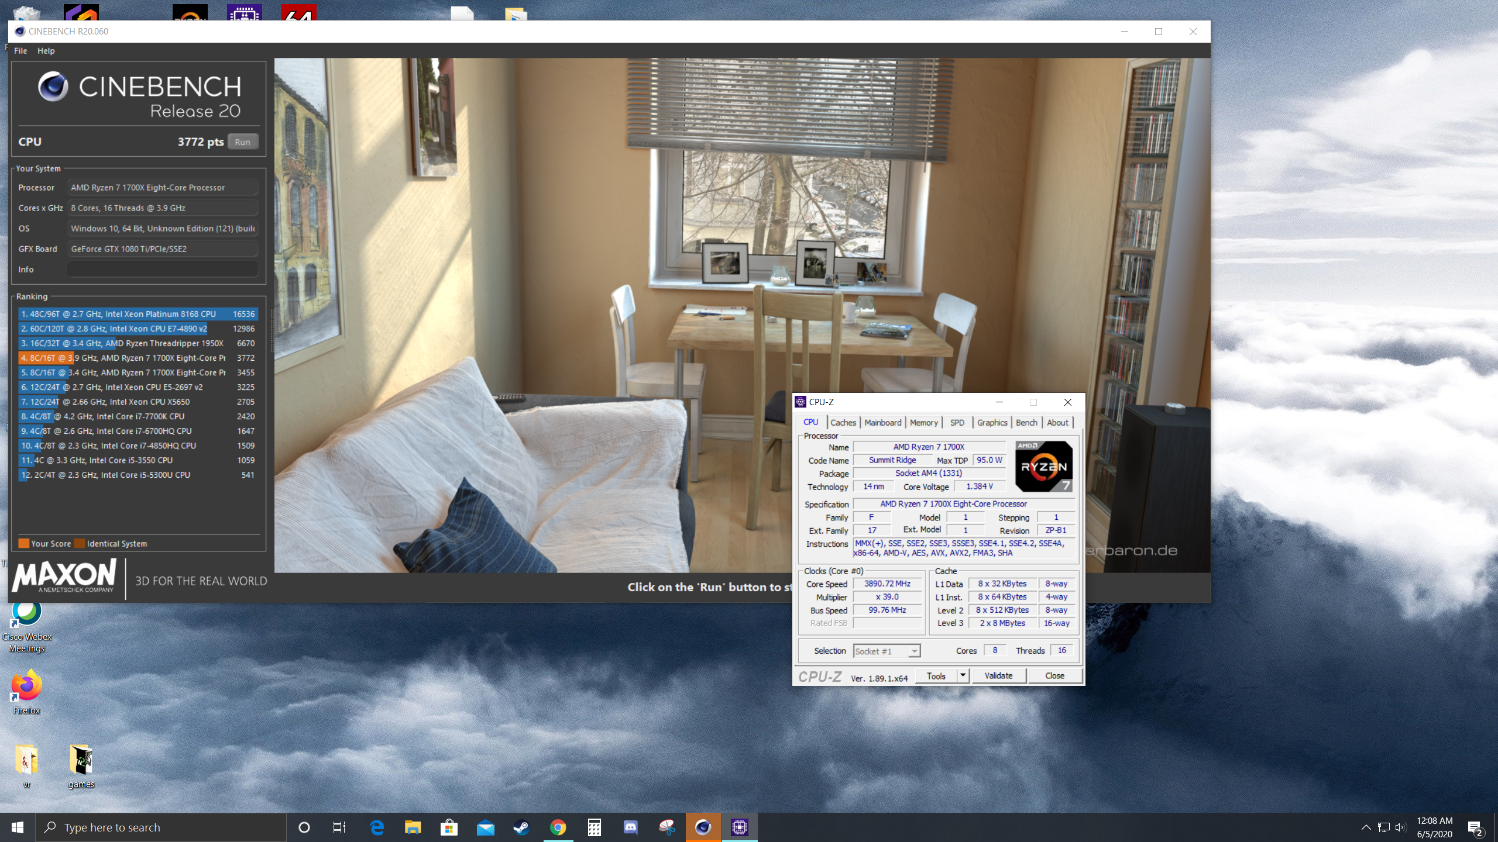Select the CPU tab in CPU-Z
The image size is (1498, 842).
click(811, 422)
